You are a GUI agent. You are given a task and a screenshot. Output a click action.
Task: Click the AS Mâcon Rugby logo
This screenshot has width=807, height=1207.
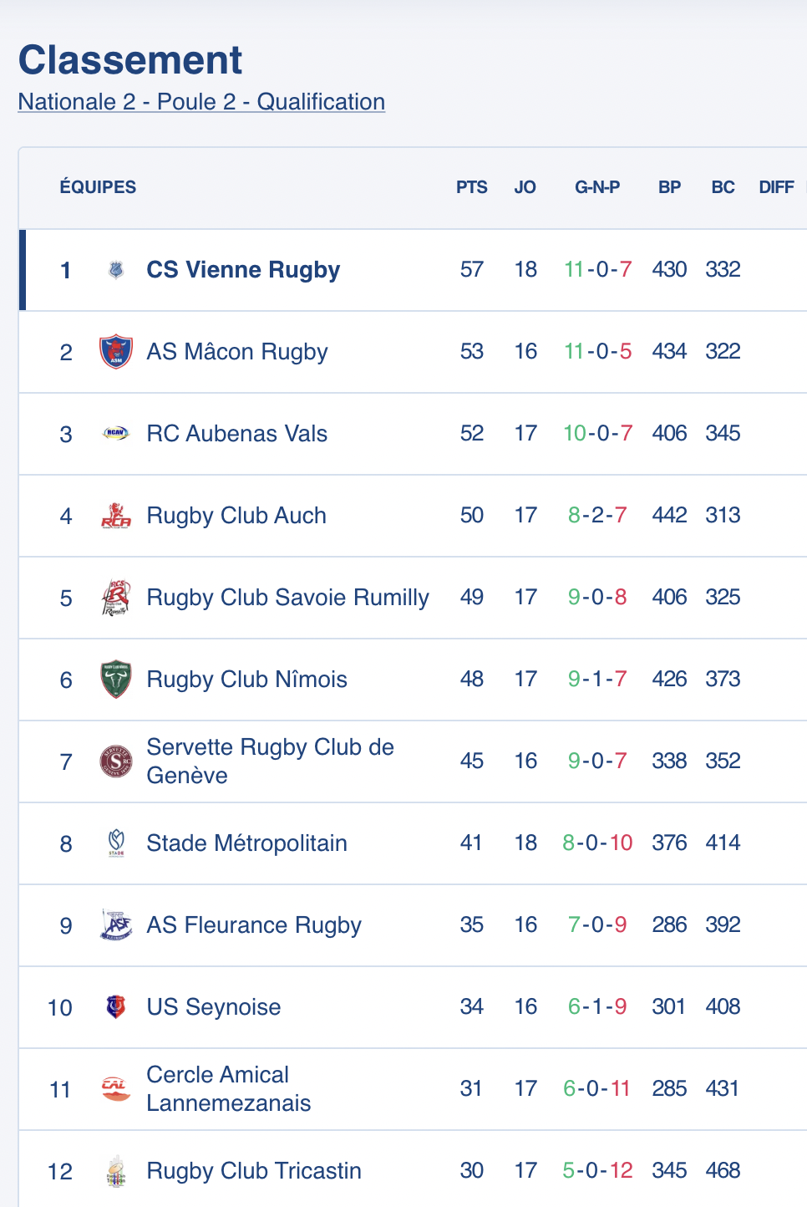(x=116, y=352)
